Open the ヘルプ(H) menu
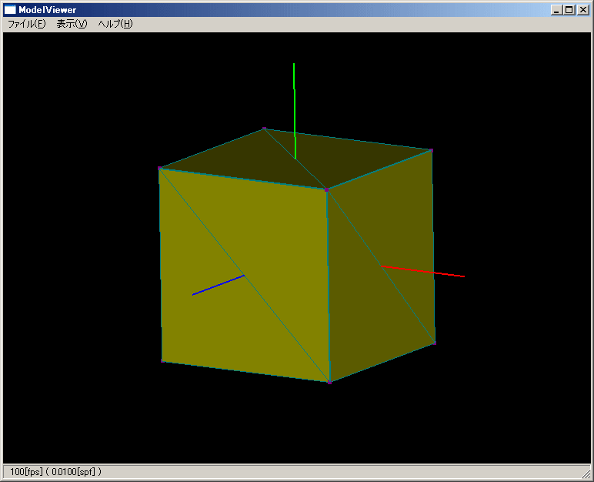The width and height of the screenshot is (594, 482). [115, 24]
